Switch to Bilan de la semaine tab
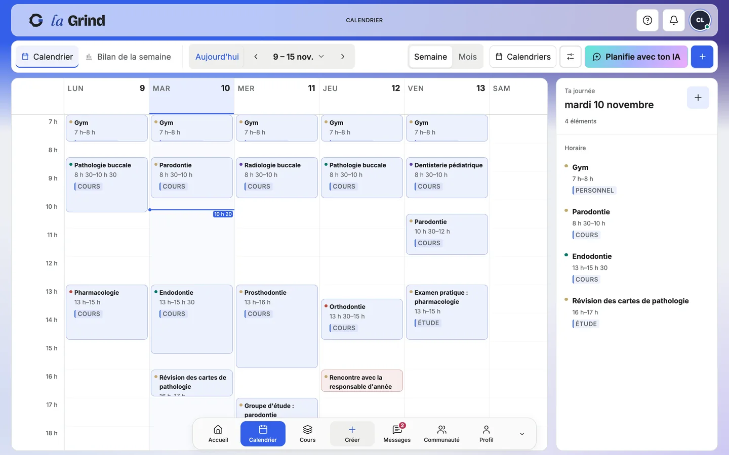Screen dimensions: 729x455 pos(128,57)
